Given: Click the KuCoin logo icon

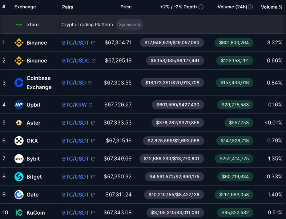Looking at the screenshot, I should pyautogui.click(x=19, y=212).
